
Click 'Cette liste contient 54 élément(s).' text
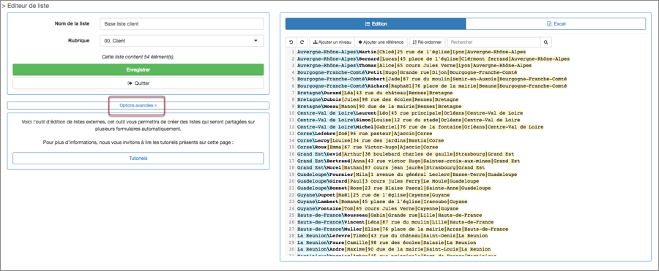click(x=138, y=57)
